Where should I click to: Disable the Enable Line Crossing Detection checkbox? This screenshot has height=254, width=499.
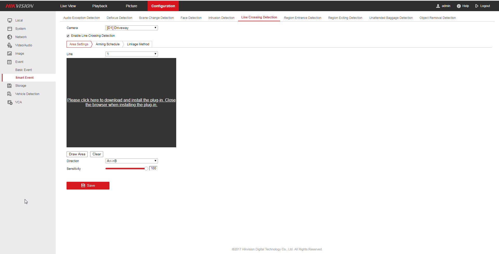coord(68,36)
